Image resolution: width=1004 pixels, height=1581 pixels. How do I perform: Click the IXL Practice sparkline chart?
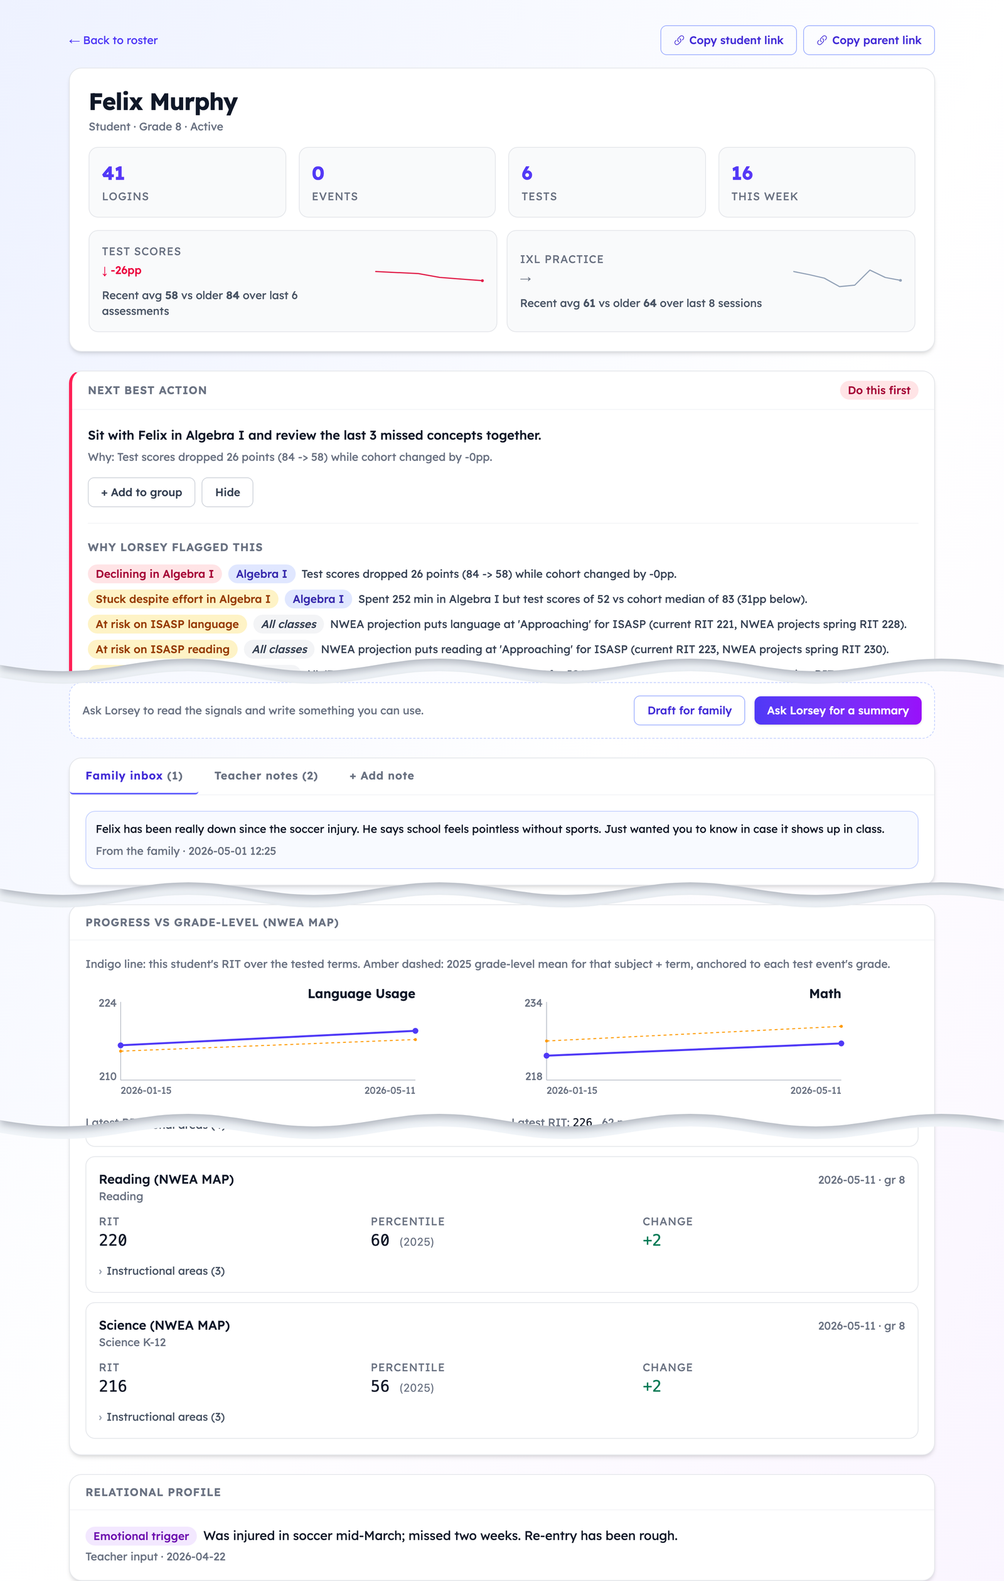pyautogui.click(x=846, y=278)
